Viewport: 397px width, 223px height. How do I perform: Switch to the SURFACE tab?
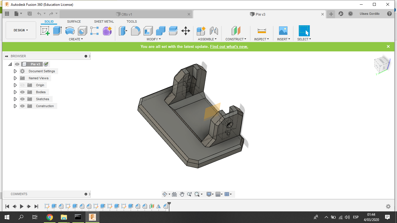point(74,21)
